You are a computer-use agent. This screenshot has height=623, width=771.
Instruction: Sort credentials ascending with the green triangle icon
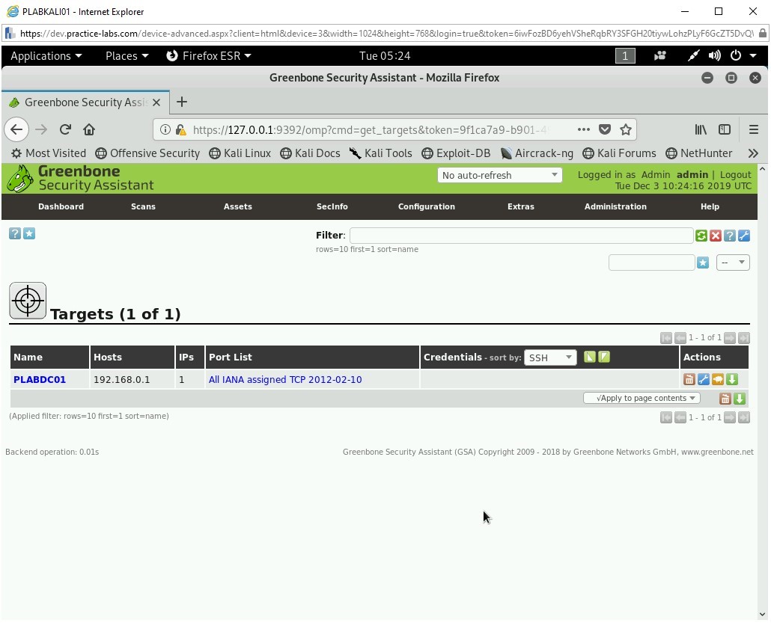click(x=590, y=357)
